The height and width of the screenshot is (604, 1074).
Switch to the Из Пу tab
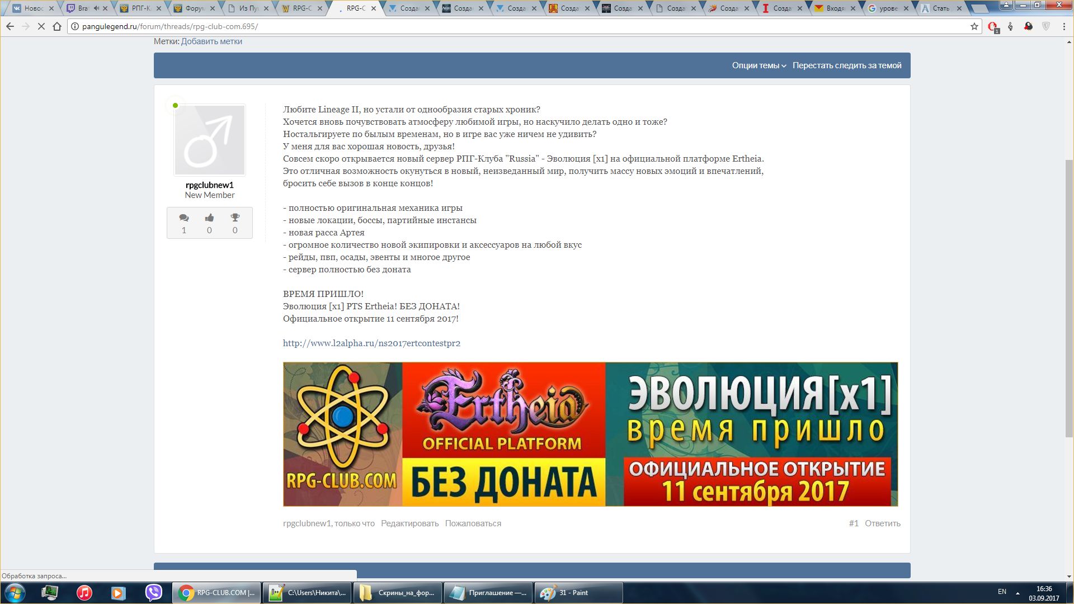click(x=247, y=8)
